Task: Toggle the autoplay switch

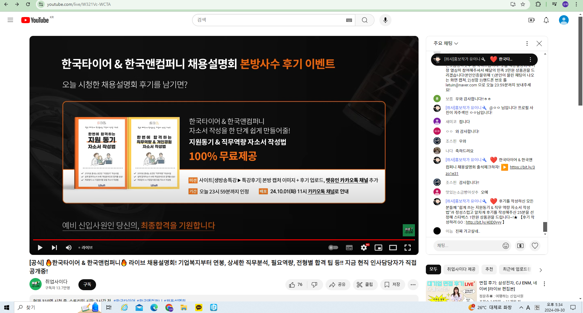Action: 333,248
